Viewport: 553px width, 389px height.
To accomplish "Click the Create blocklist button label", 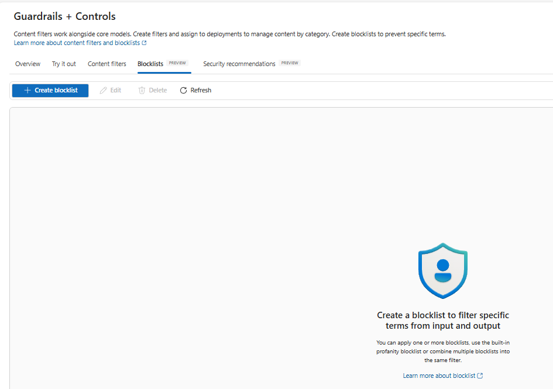I will click(x=56, y=90).
